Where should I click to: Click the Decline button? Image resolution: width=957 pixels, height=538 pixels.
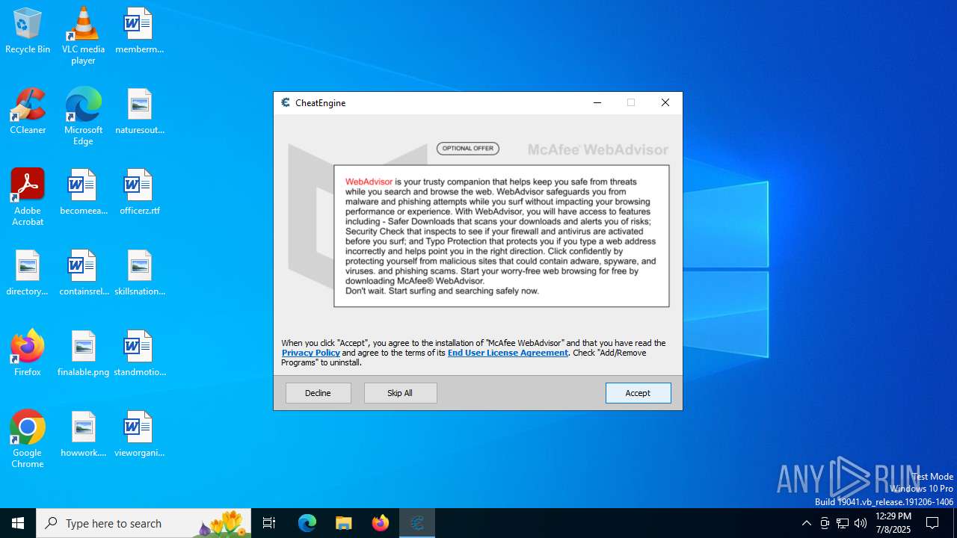(x=318, y=393)
